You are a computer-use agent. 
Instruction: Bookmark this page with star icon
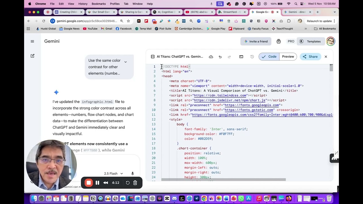(x=128, y=21)
